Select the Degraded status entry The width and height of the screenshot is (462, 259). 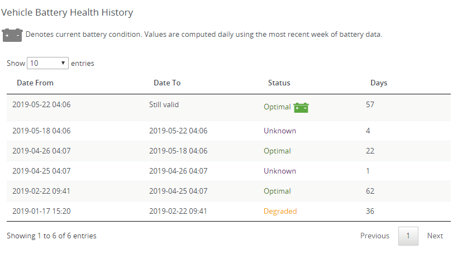tap(280, 211)
